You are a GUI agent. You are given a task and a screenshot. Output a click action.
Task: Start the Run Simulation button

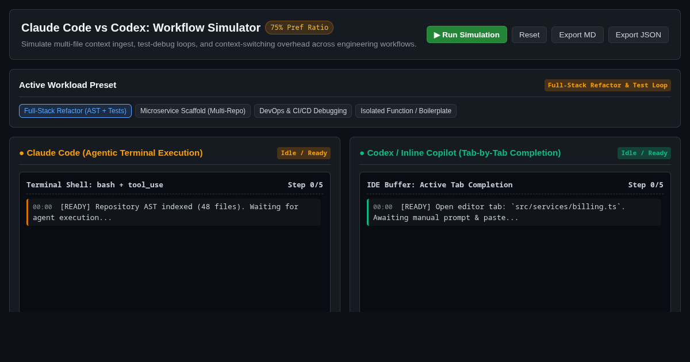(x=467, y=34)
